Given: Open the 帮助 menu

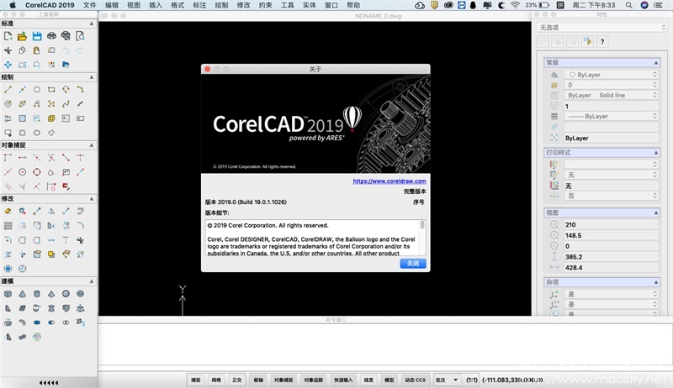Looking at the screenshot, I should click(353, 5).
